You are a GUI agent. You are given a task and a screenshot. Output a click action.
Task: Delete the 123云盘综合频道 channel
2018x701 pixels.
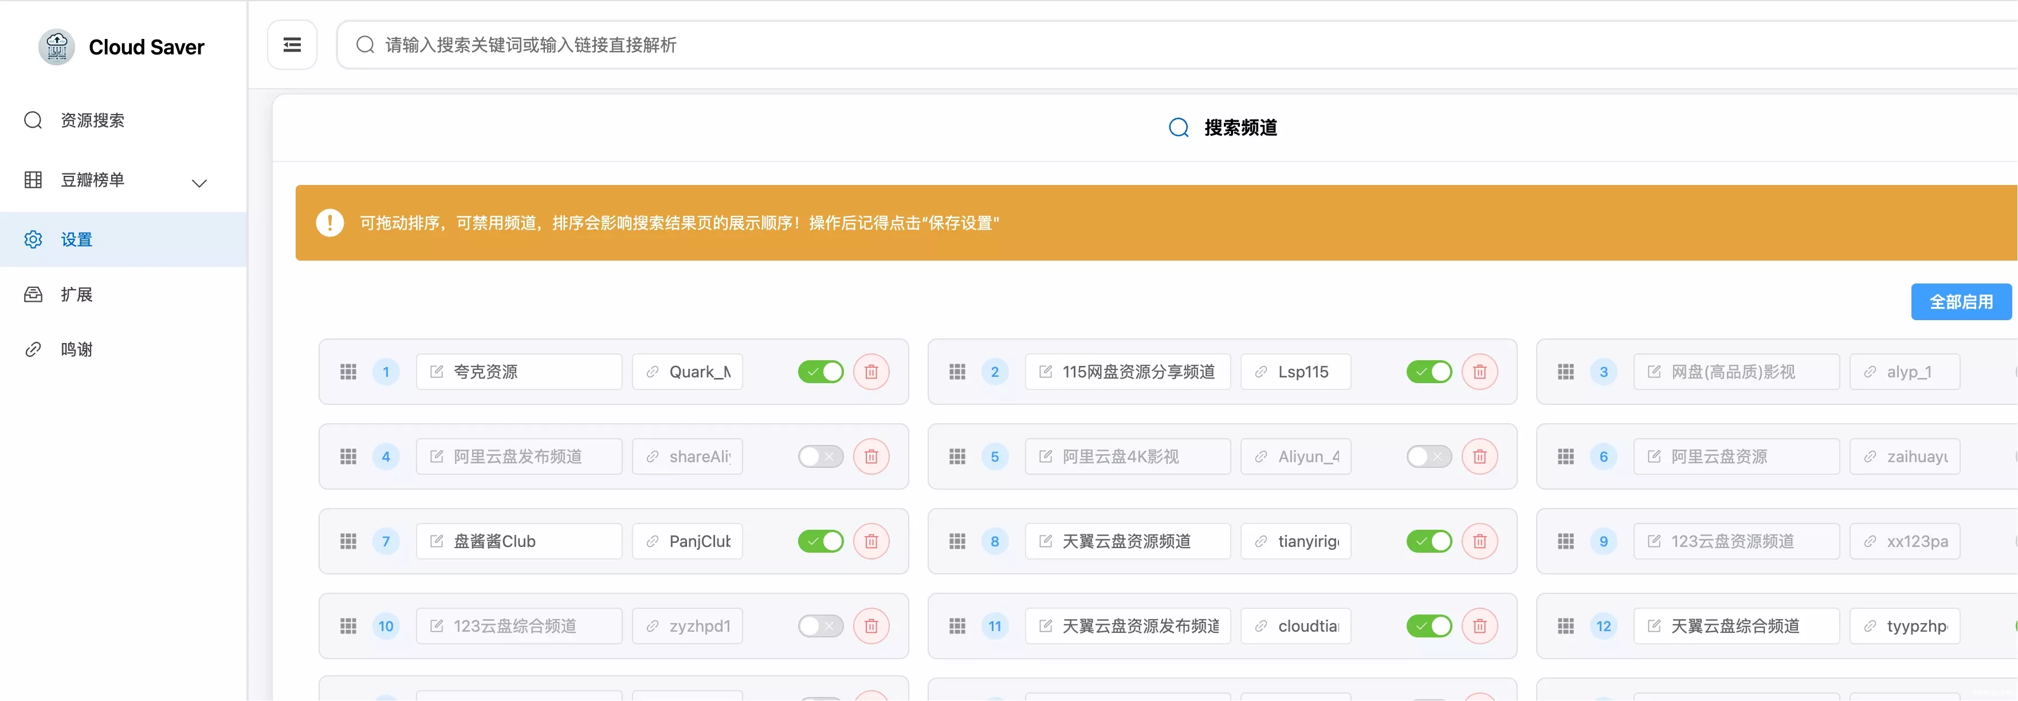pos(871,626)
